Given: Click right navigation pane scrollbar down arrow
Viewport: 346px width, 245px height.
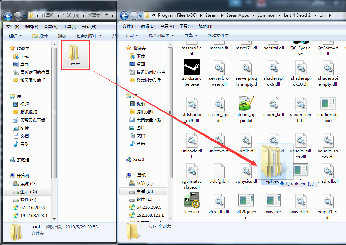Looking at the screenshot, I should coord(170,218).
